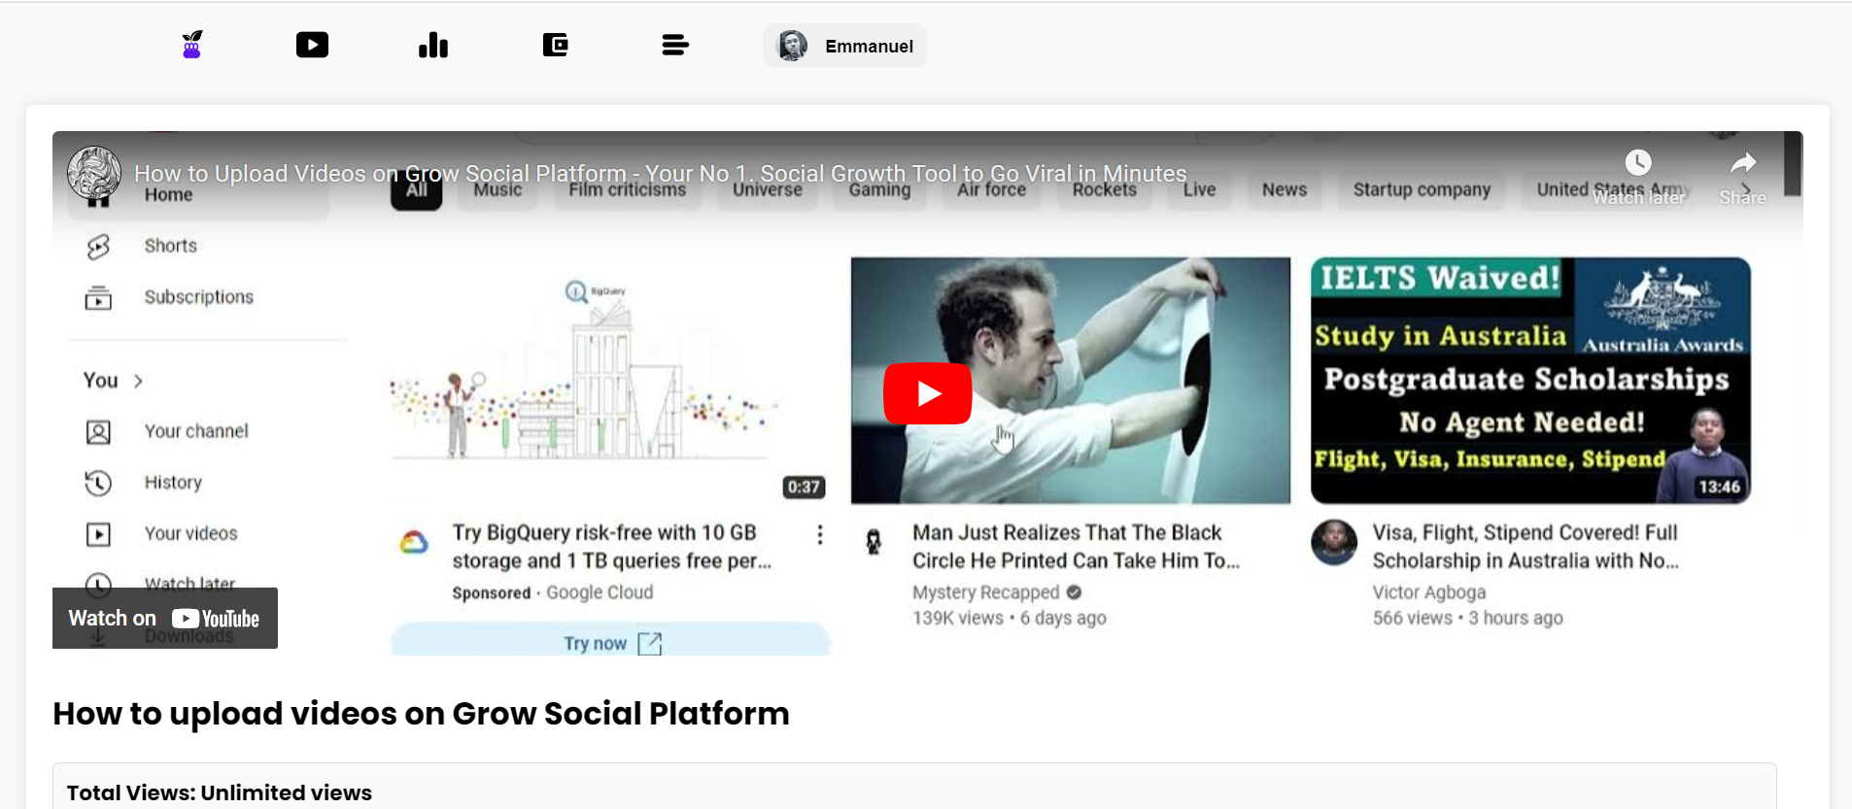Click the History clock icon
The image size is (1852, 809).
pos(98,483)
